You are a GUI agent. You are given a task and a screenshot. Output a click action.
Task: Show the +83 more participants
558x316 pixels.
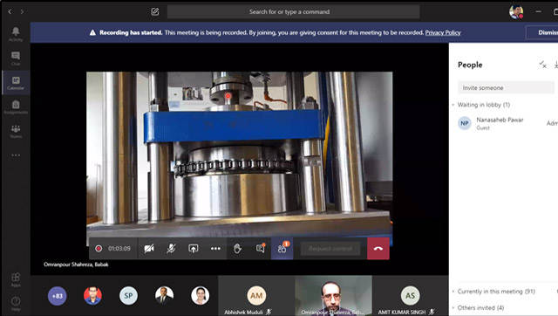[x=57, y=296]
